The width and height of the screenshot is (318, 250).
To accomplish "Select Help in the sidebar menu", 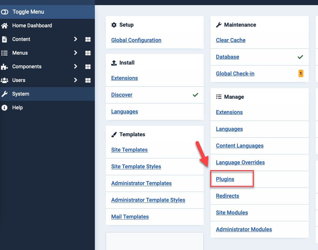I will [17, 108].
